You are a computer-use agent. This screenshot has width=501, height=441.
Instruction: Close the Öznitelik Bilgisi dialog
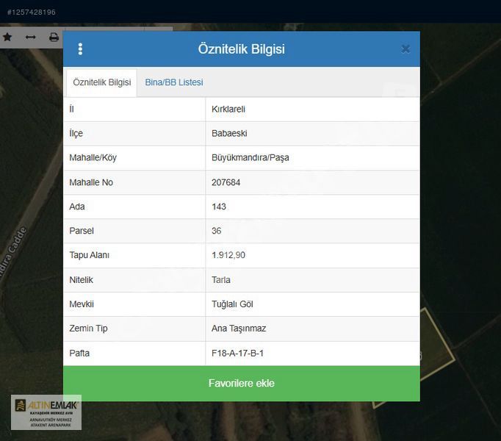(x=405, y=49)
